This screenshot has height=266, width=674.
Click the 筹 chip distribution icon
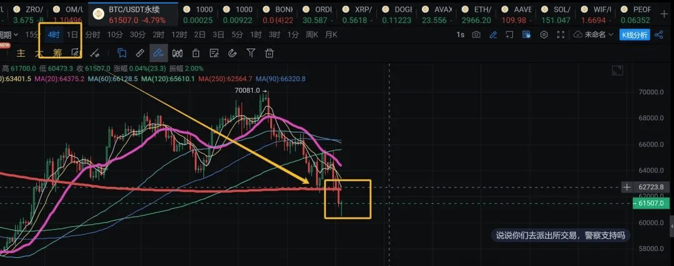[57, 53]
